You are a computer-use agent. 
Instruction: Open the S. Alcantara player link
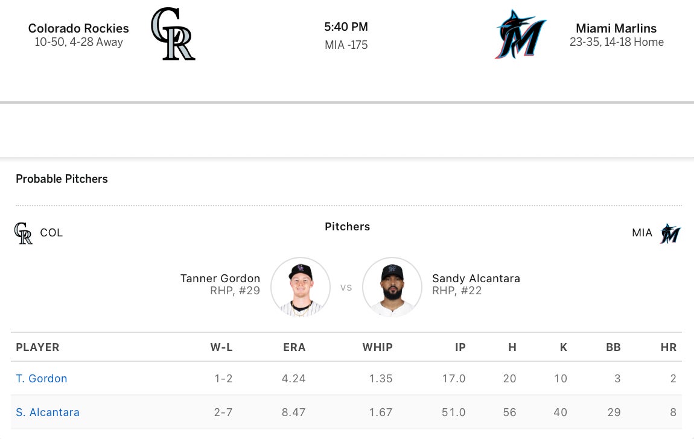pyautogui.click(x=48, y=412)
